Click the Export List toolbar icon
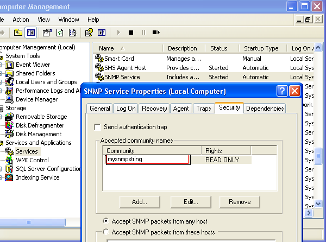The height and width of the screenshot is (242, 326). coord(73,33)
